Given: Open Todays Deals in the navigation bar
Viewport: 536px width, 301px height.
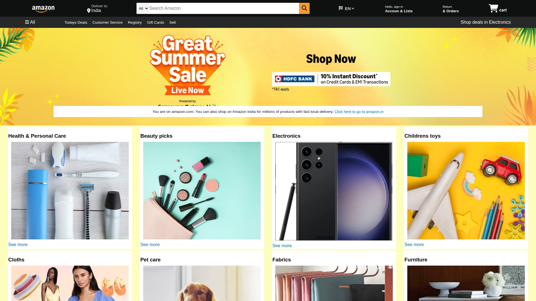Looking at the screenshot, I should [x=76, y=22].
